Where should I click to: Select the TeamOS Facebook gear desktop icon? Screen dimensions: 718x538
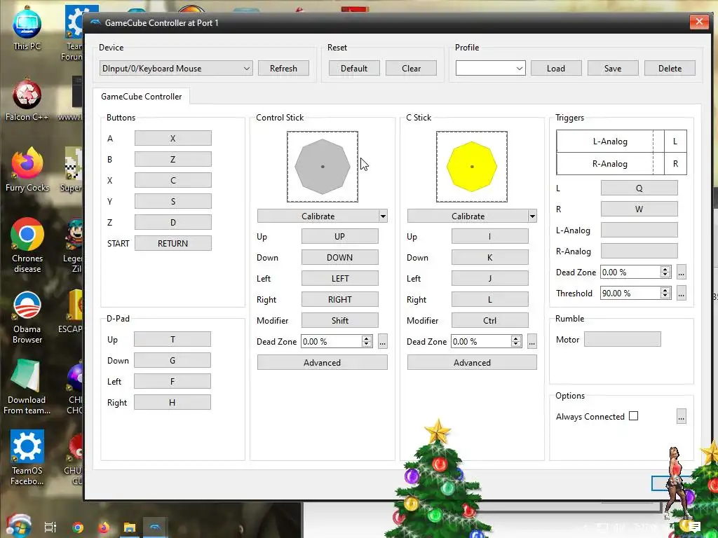27,457
